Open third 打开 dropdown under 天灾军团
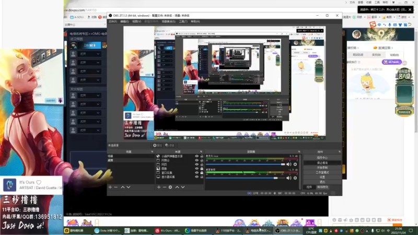Image resolution: width=418 pixels, height=235 pixels. pyautogui.click(x=89, y=113)
